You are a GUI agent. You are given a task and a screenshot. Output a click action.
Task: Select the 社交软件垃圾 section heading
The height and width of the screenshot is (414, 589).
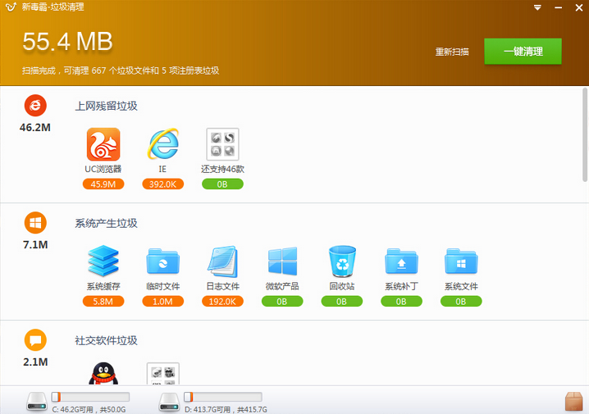(x=106, y=340)
